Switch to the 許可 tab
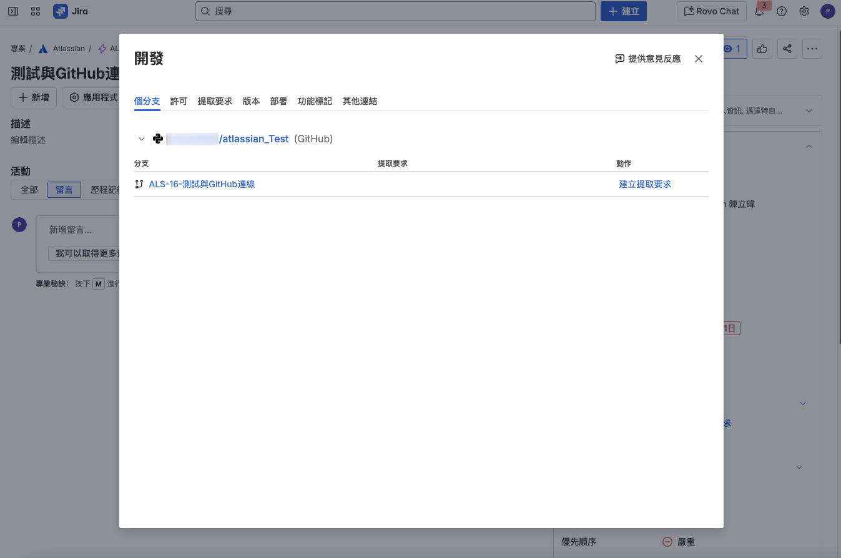This screenshot has height=558, width=841. click(x=179, y=101)
